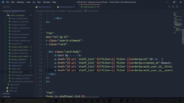184x103 pixels.
Task: Open sub_category_update.html file
Action: click(x=22, y=82)
